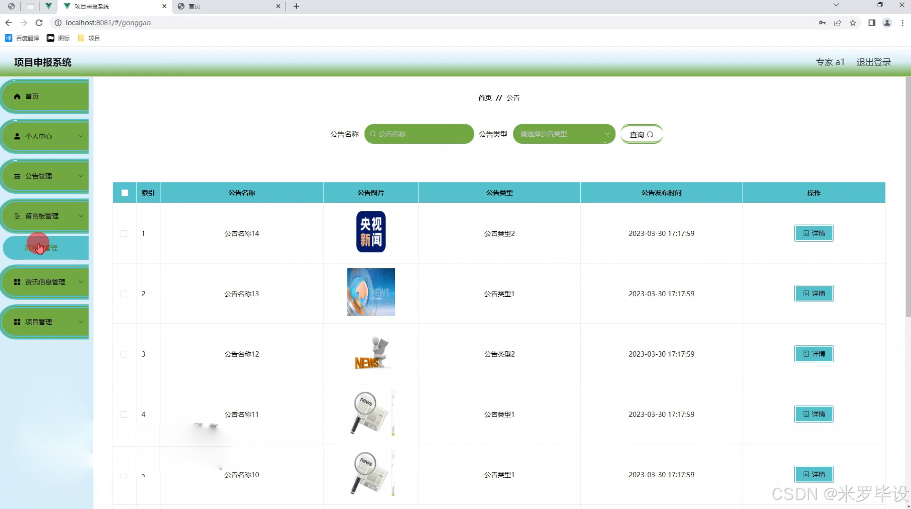Click the grid icon beside 资讯信息管理
Viewport: 911px width, 509px height.
[17, 282]
